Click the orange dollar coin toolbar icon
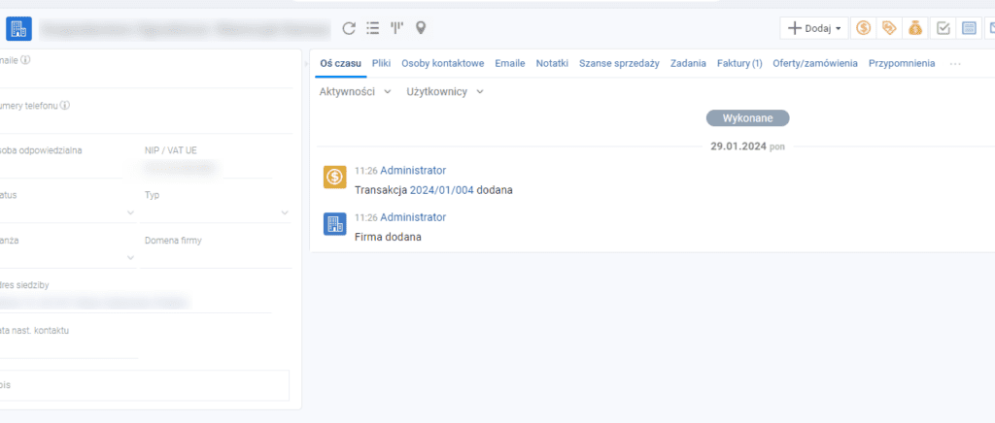Image resolution: width=995 pixels, height=423 pixels. point(863,28)
